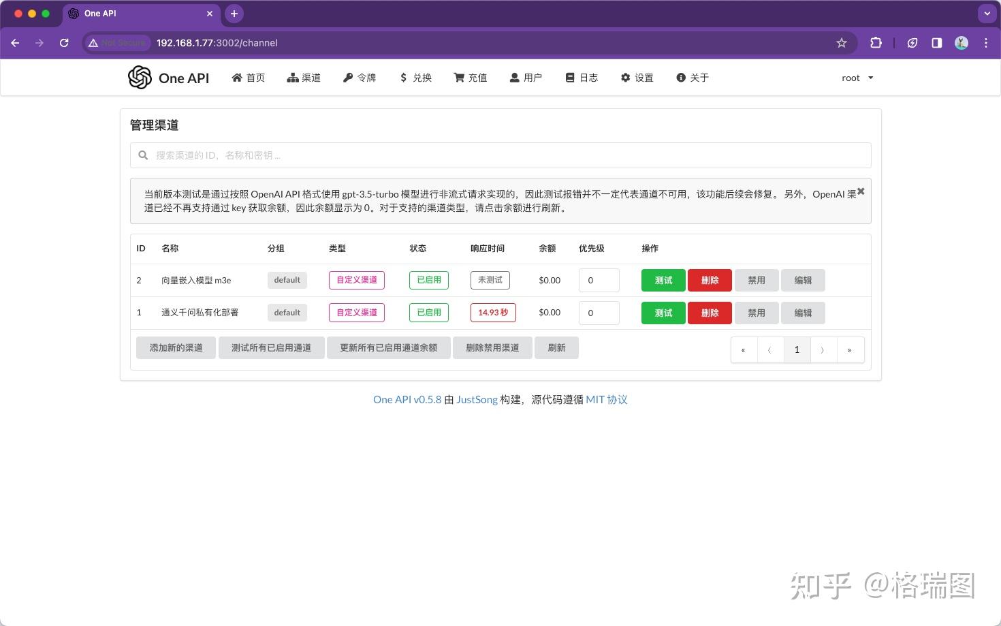This screenshot has height=626, width=1001.
Task: Disable the 通义千问私有化部署 channel
Action: (756, 313)
